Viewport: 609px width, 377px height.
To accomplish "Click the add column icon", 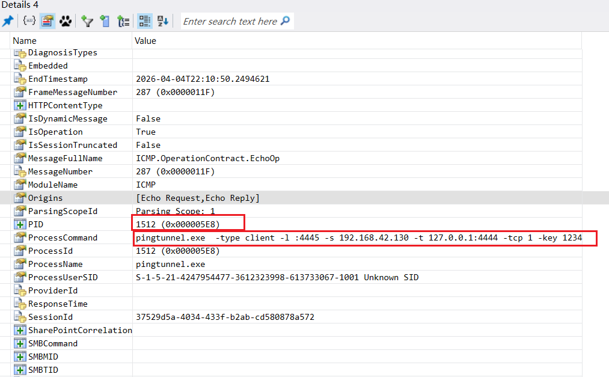I will coord(105,21).
